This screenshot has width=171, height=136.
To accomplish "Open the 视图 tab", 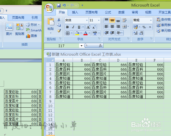I will pos(148,12).
